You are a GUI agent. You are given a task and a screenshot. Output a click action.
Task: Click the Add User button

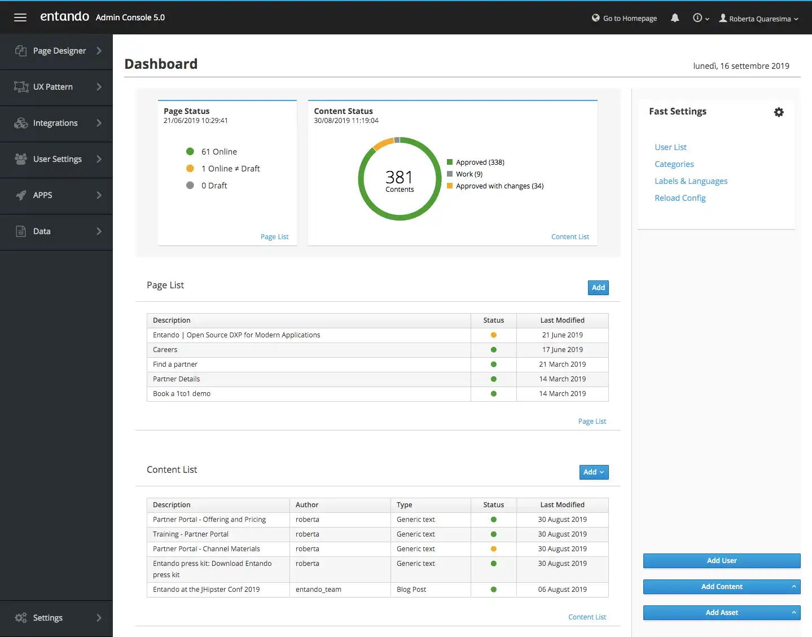click(x=721, y=561)
